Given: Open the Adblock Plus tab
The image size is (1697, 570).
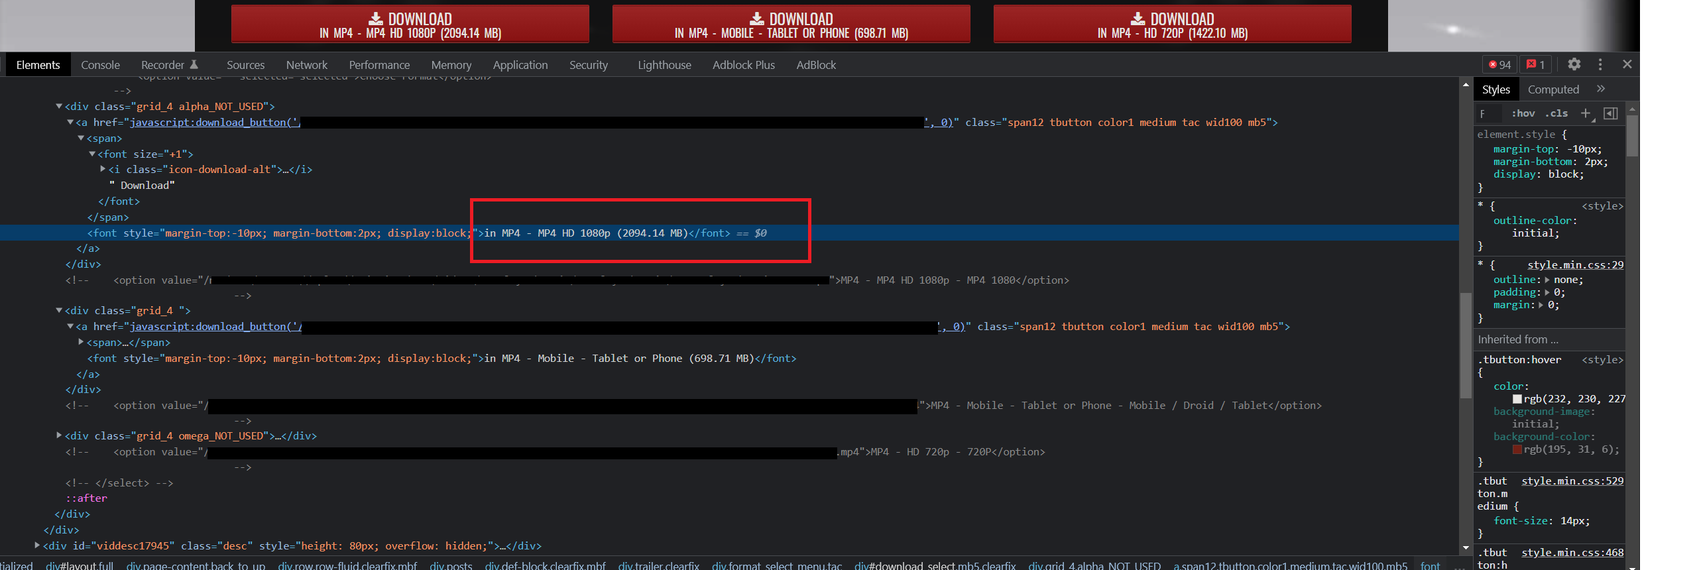Looking at the screenshot, I should click(x=744, y=65).
